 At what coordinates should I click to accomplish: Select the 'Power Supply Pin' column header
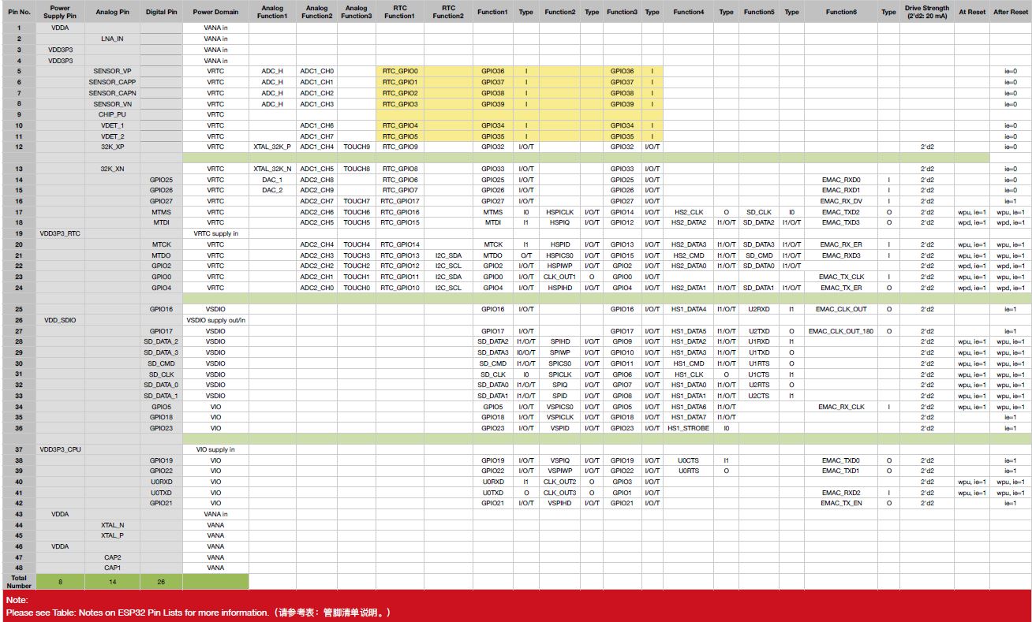pyautogui.click(x=61, y=12)
